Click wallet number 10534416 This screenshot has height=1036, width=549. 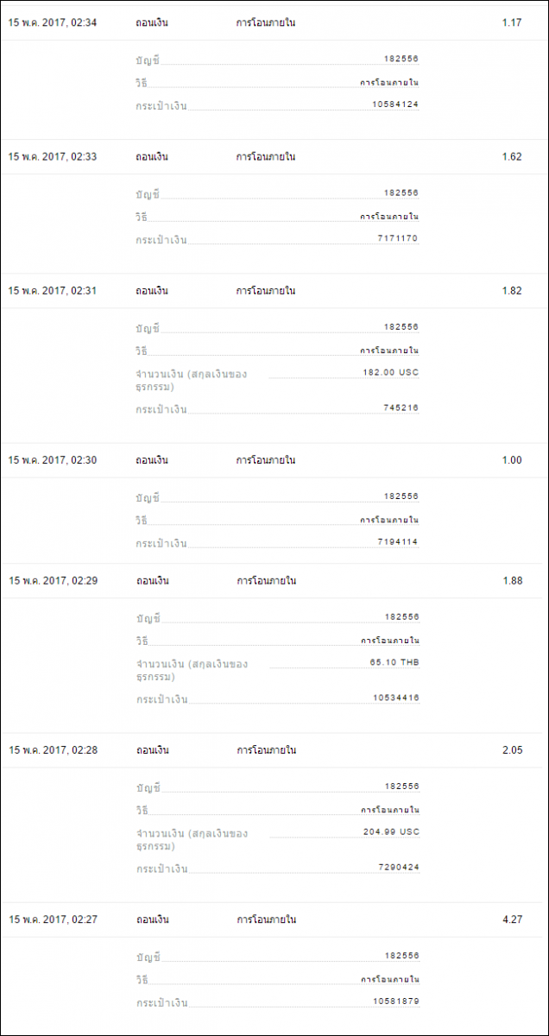coord(395,698)
